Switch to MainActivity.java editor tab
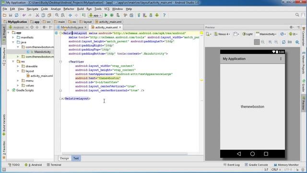Image resolution: width=307 pixels, height=173 pixels. point(71,27)
